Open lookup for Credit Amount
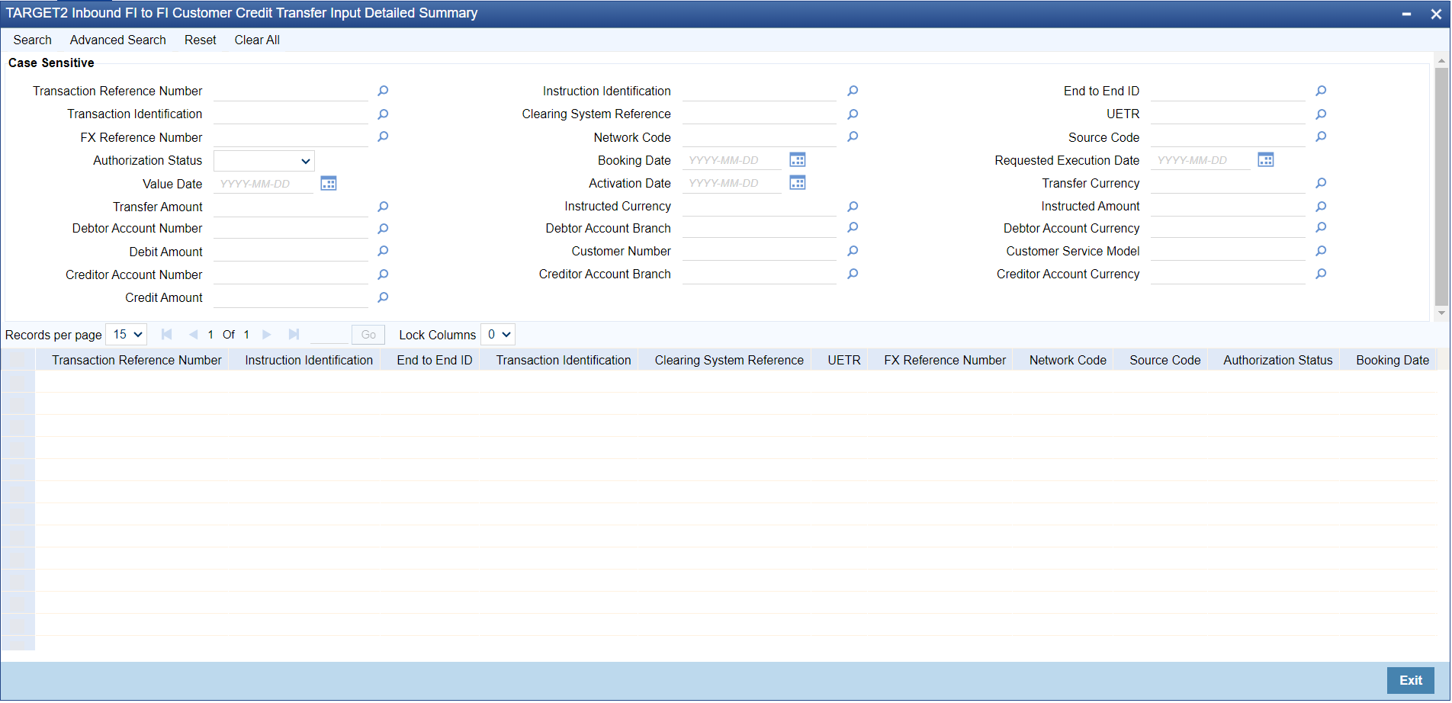The height and width of the screenshot is (703, 1452). pyautogui.click(x=383, y=298)
